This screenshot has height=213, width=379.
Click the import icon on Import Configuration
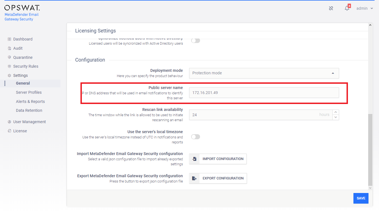tap(194, 159)
